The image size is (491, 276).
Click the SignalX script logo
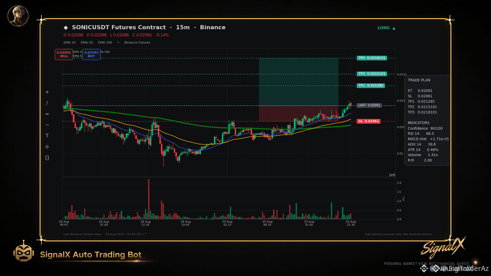(443, 247)
